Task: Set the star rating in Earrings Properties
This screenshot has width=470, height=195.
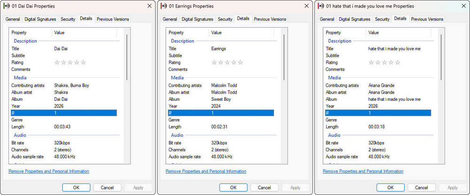Action: point(227,62)
